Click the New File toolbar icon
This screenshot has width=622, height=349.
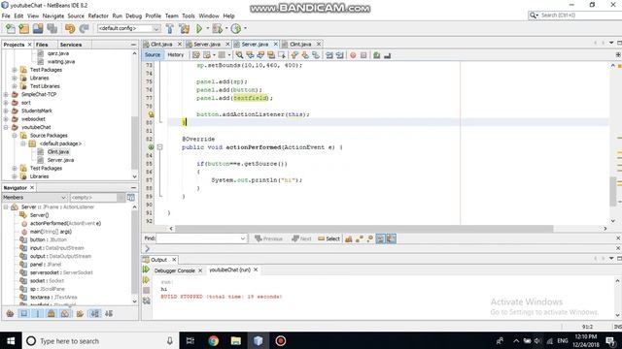[11, 28]
